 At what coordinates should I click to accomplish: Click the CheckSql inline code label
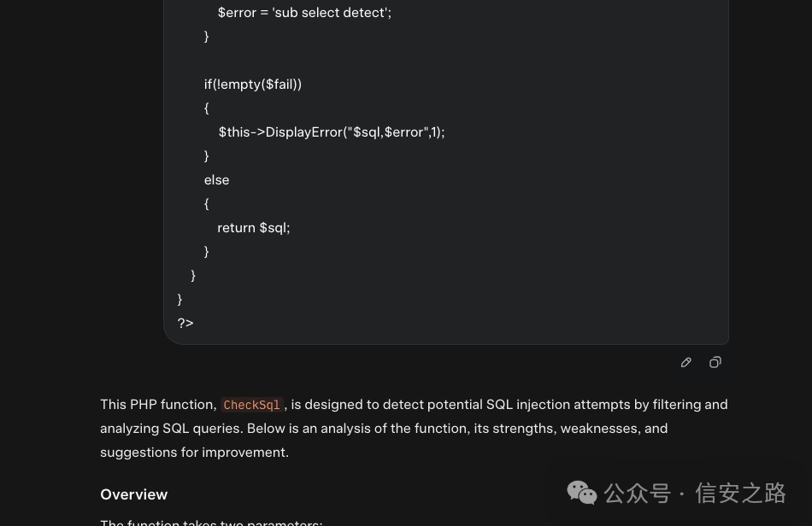pos(251,406)
